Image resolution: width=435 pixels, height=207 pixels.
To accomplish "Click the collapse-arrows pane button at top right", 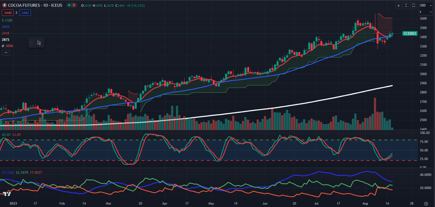I will coord(406,5).
